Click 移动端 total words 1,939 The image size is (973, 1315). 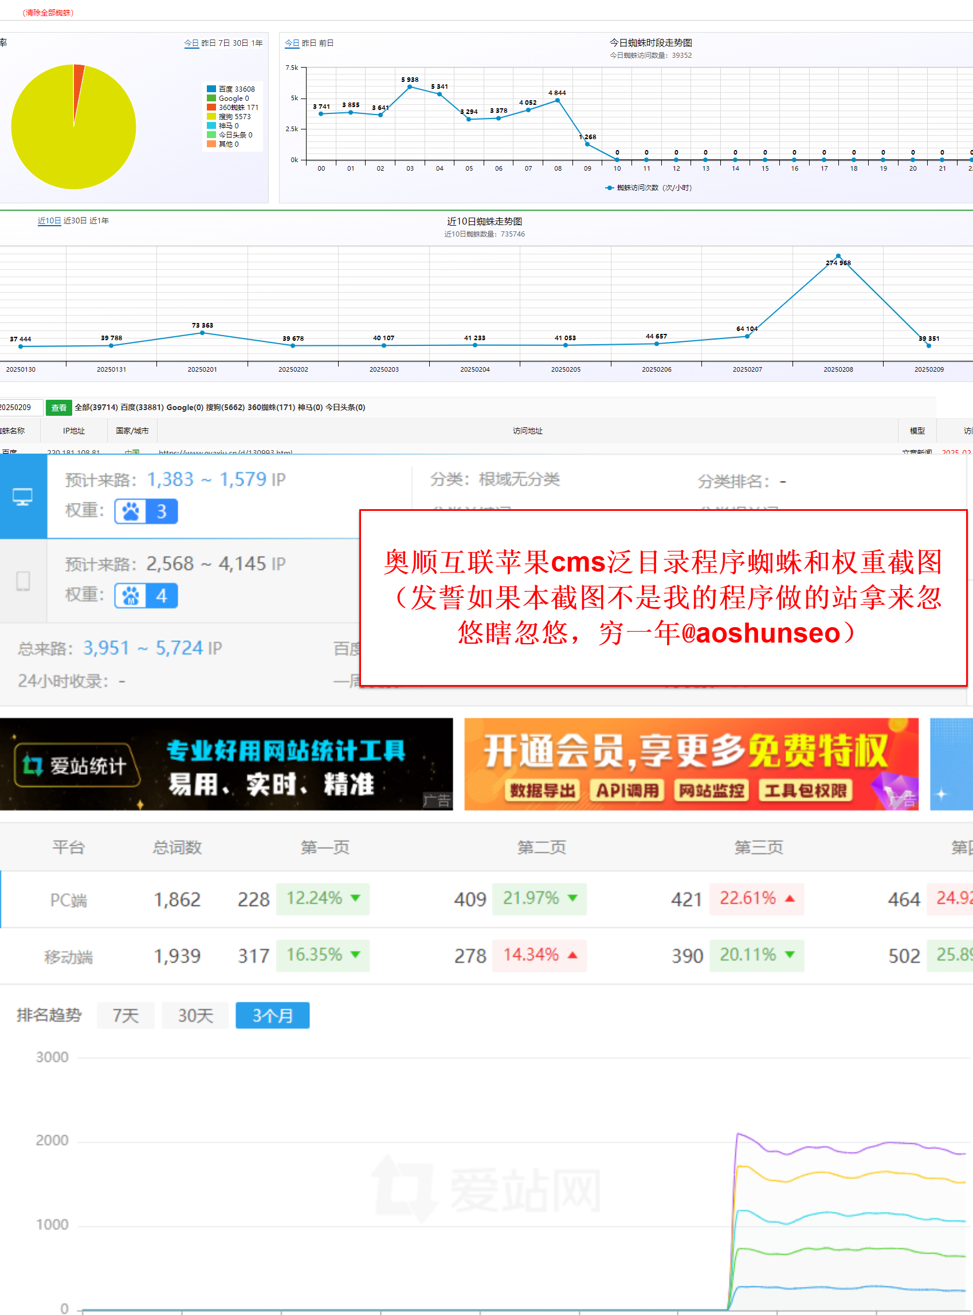(x=177, y=956)
